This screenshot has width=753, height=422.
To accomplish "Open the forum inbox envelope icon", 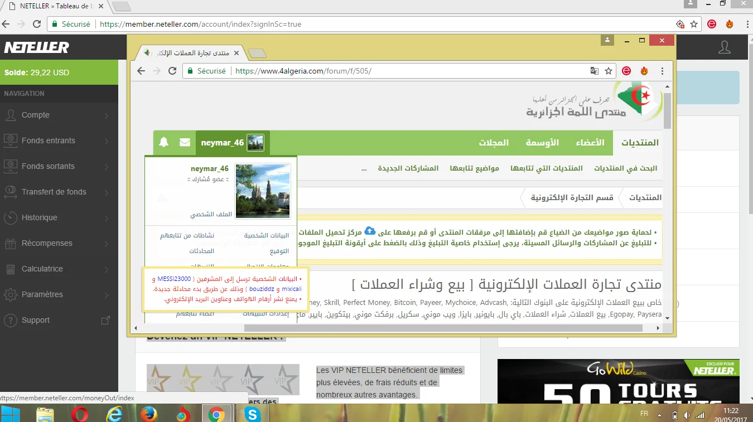I will pyautogui.click(x=185, y=143).
